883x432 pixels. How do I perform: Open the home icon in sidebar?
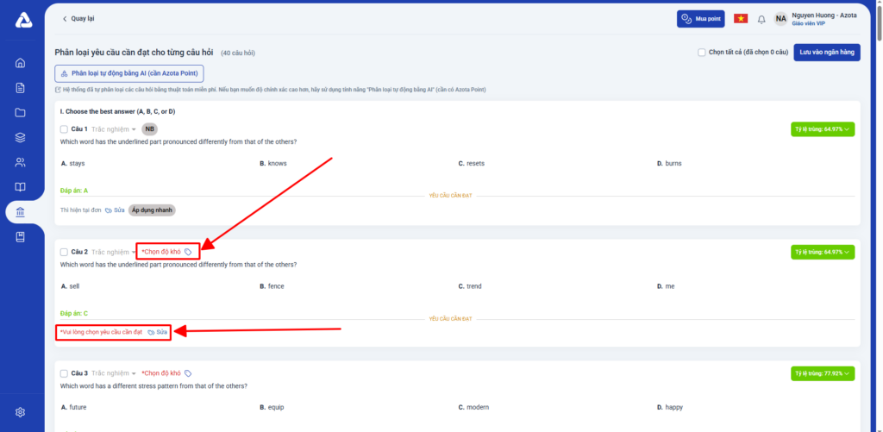[21, 63]
